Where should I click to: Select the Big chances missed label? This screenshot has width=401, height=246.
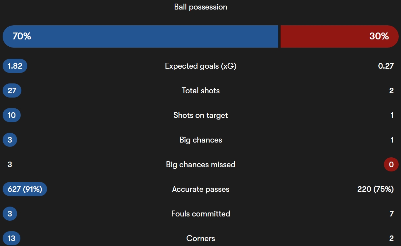tap(201, 165)
